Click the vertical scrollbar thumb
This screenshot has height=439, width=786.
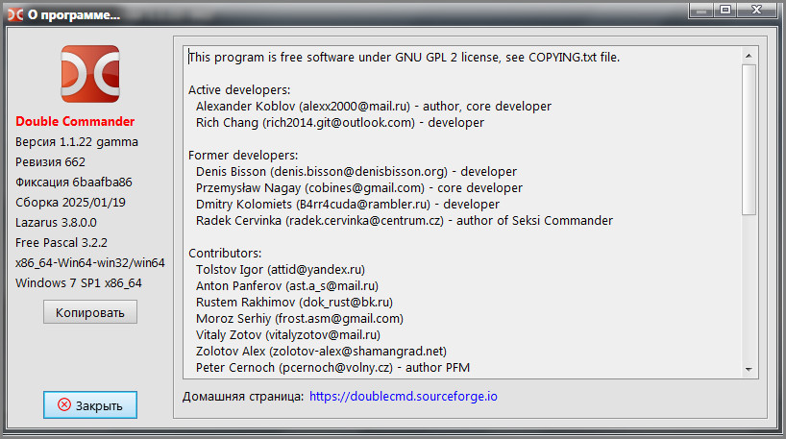(x=749, y=139)
